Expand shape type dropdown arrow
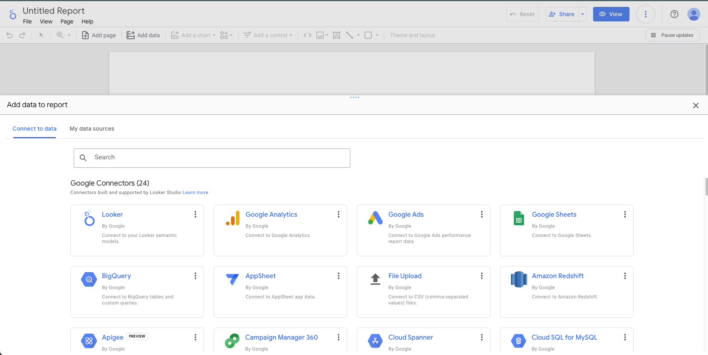This screenshot has height=355, width=708. [377, 35]
